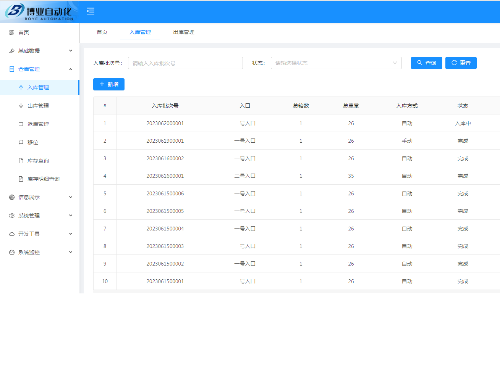
Task: Open 库存明细查询 in the sidebar
Action: 40,179
